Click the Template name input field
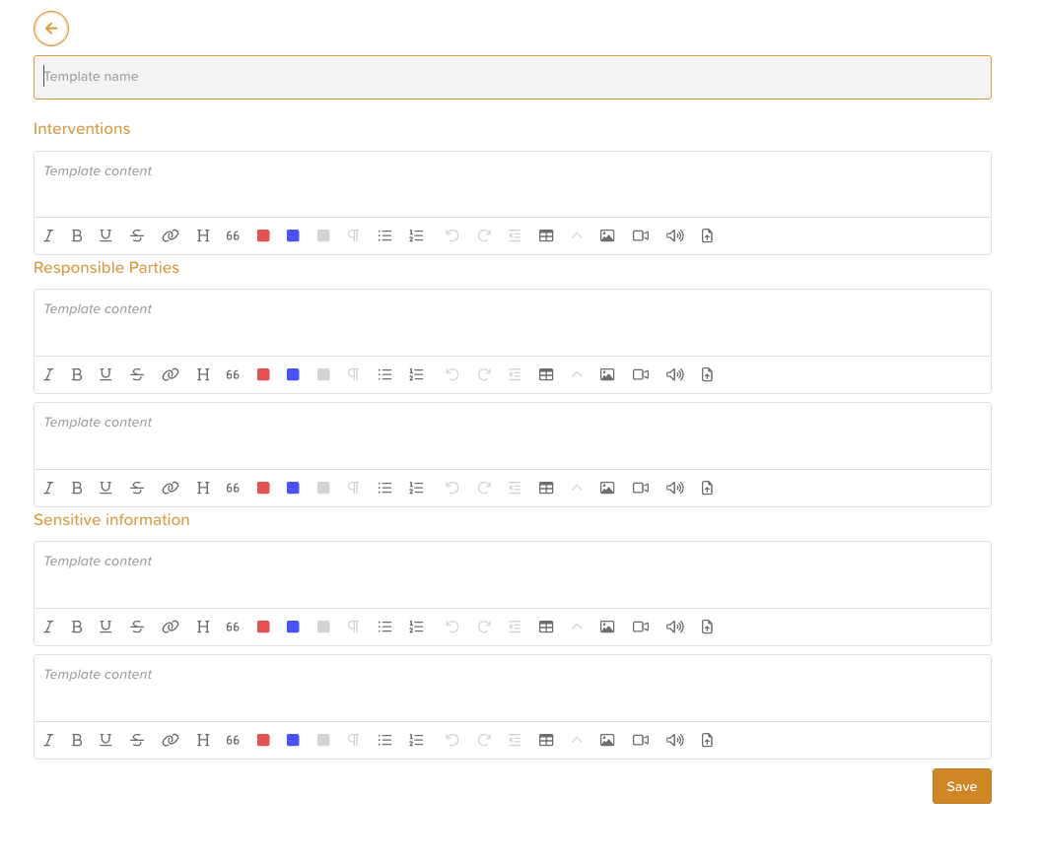 point(512,77)
